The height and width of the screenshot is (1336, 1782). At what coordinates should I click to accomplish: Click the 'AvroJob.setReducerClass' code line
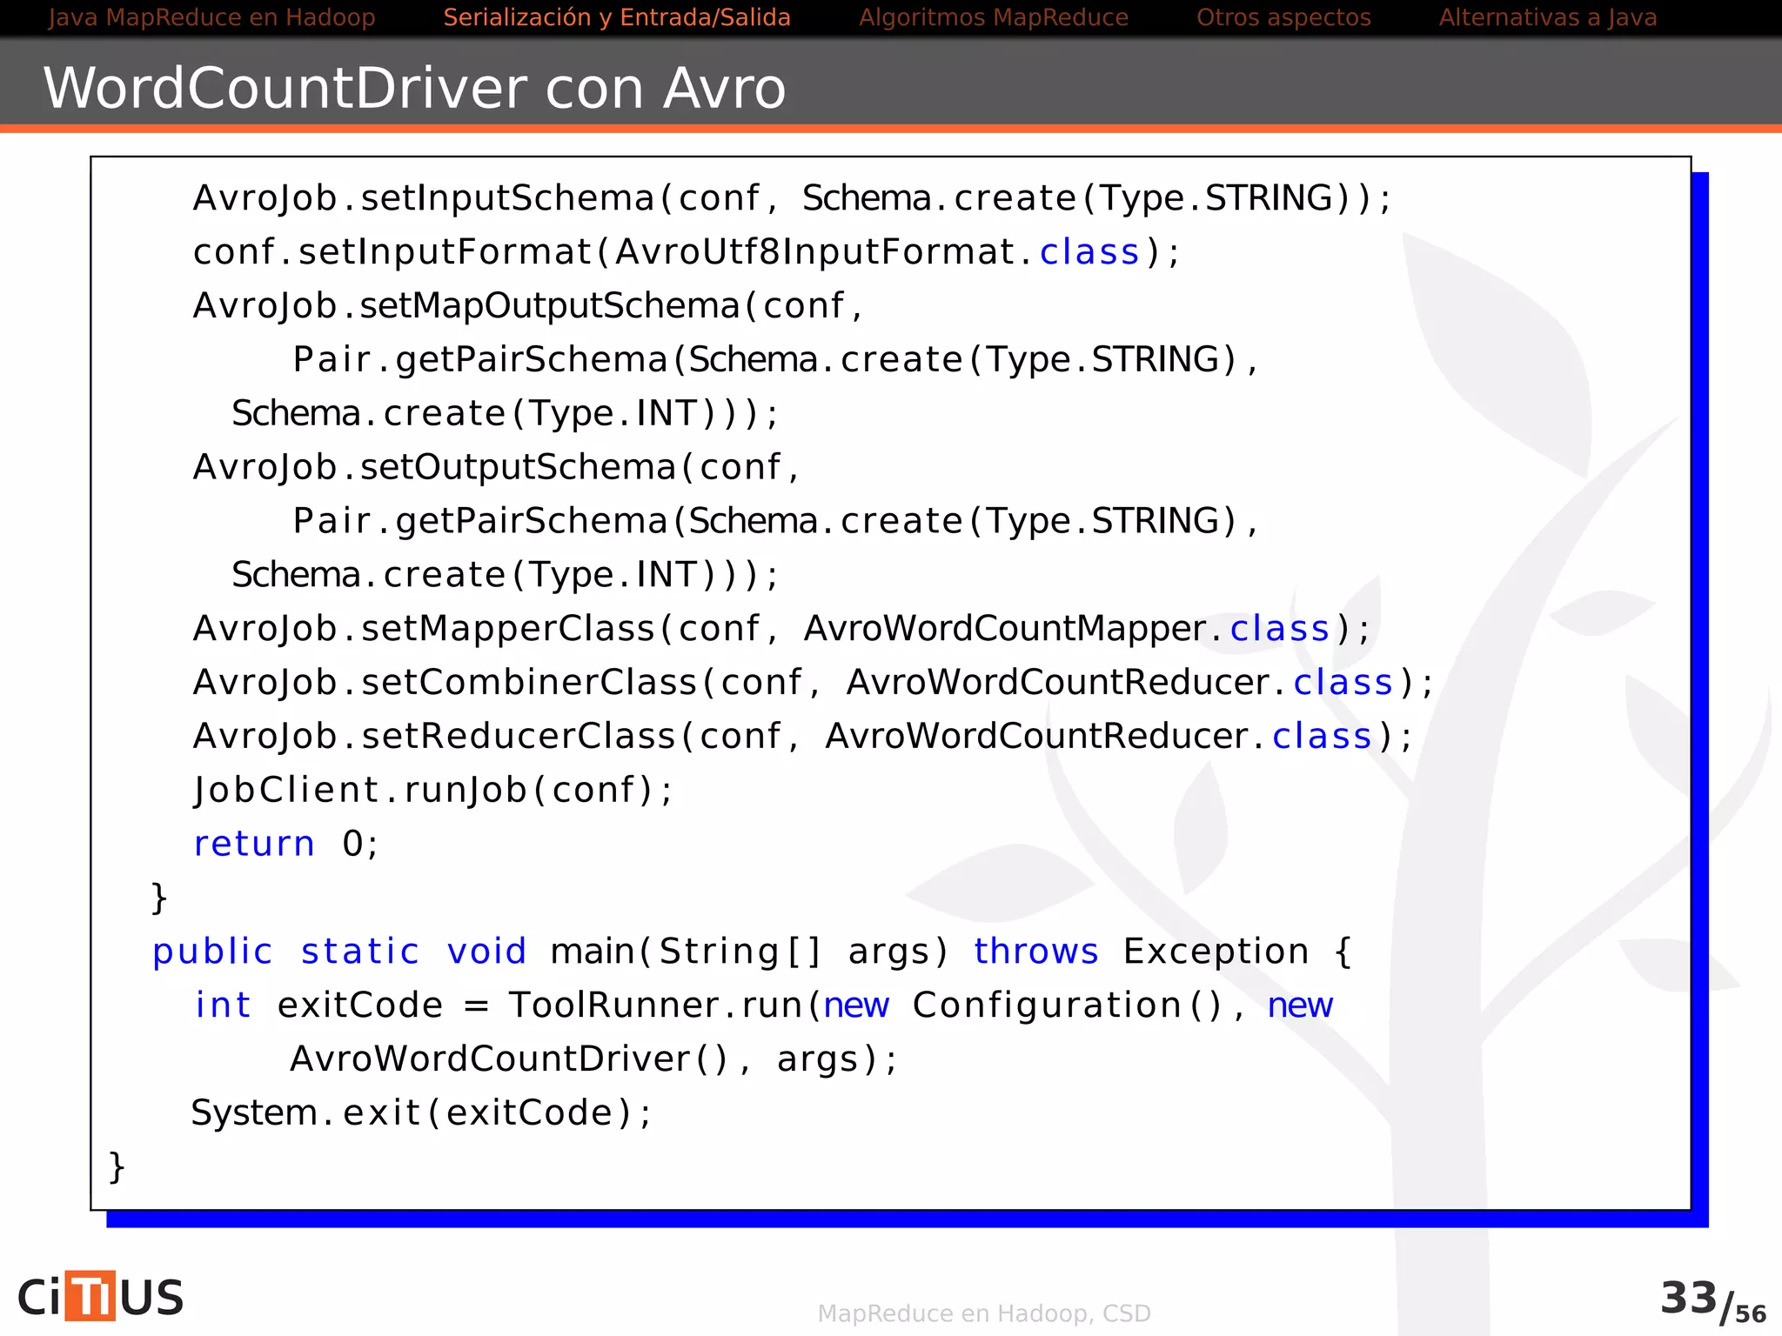802,737
